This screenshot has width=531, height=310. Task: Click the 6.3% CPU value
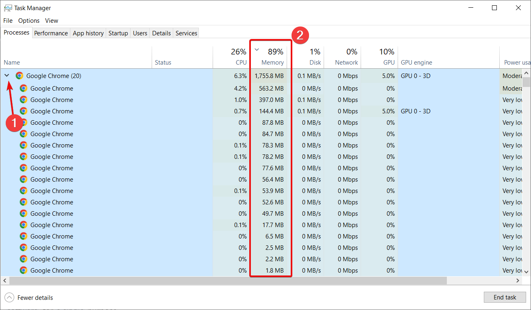pyautogui.click(x=240, y=76)
